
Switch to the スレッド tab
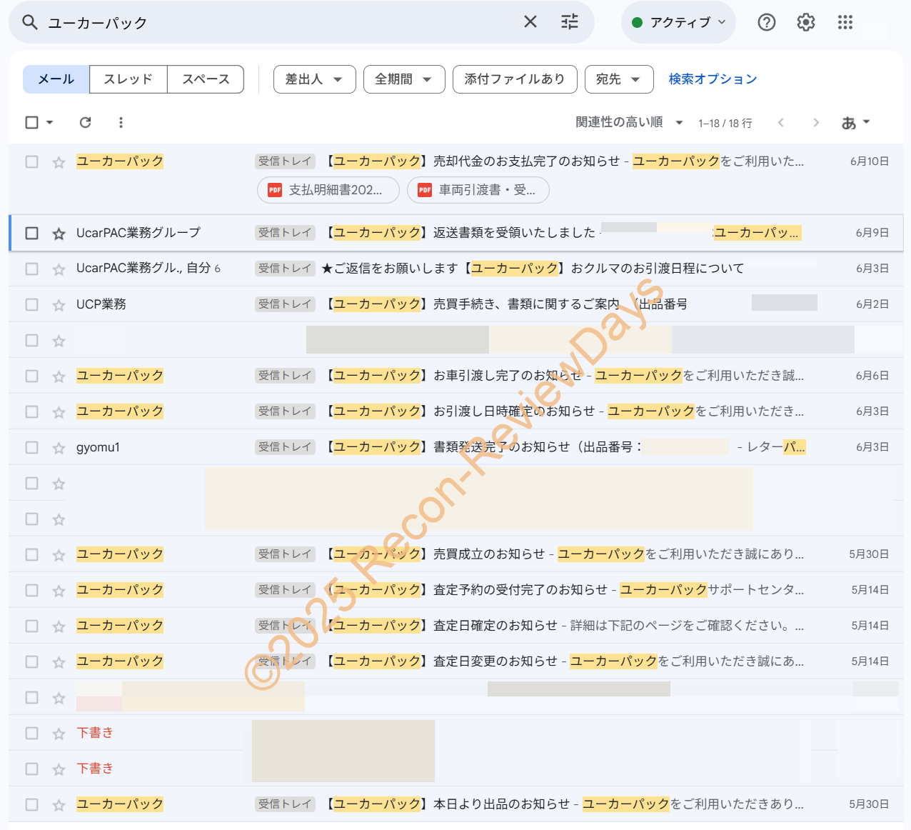point(128,79)
